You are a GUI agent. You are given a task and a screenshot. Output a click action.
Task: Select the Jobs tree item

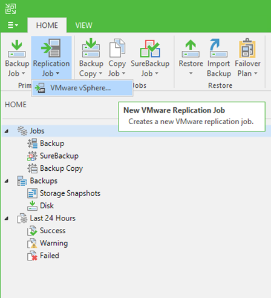pyautogui.click(x=37, y=131)
